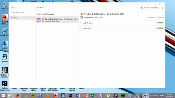
Task: Click the author avatar in commit details
Action: 81,17
